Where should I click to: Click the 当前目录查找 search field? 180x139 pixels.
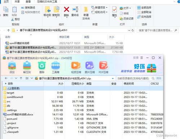pyautogui.click(x=134, y=79)
